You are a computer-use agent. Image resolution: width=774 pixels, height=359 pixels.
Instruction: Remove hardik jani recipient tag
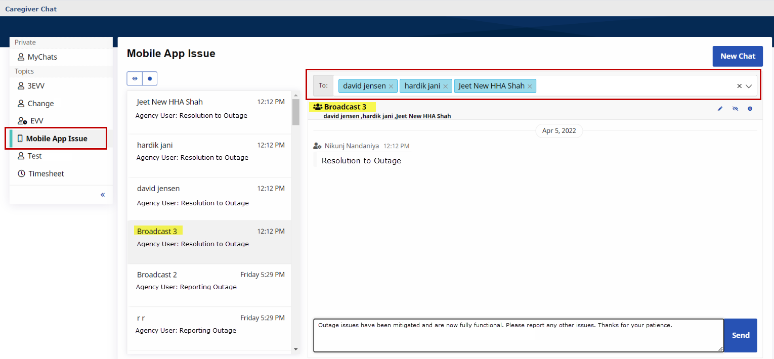coord(445,86)
